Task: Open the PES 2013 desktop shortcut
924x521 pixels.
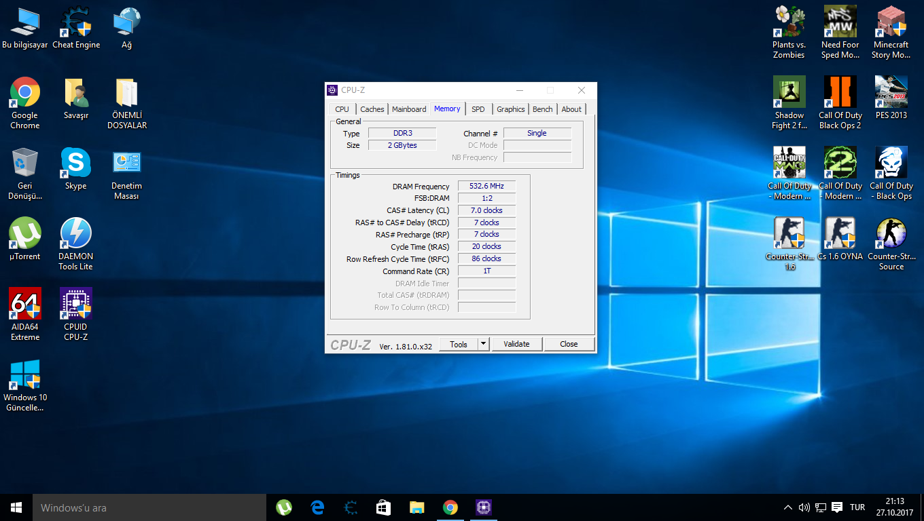Action: [891, 98]
